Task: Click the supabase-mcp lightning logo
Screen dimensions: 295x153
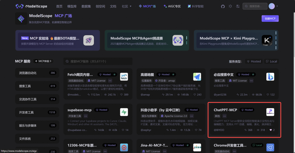Action: 124,112
